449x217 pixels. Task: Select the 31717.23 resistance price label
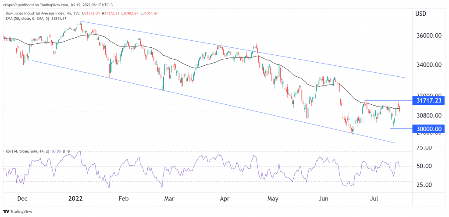429,100
